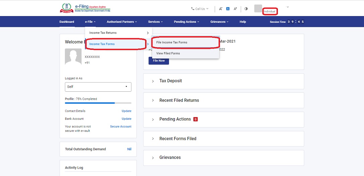
Task: Open the Logged in As Self dropdown
Action: click(x=98, y=87)
